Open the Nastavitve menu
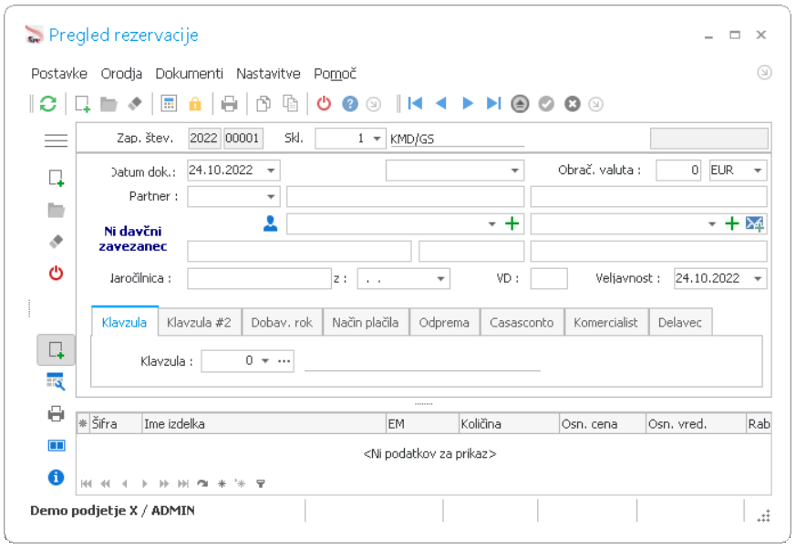 pos(268,74)
